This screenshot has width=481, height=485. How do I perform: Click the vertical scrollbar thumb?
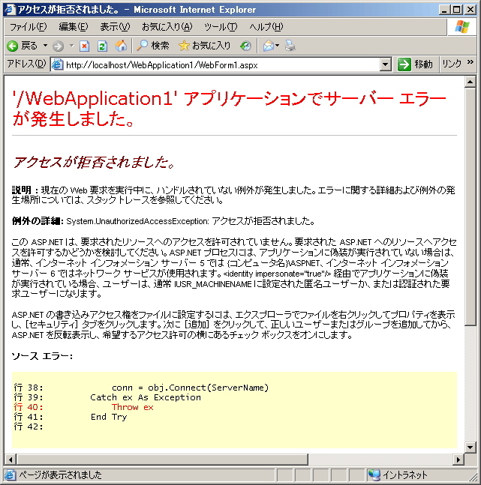click(x=470, y=207)
